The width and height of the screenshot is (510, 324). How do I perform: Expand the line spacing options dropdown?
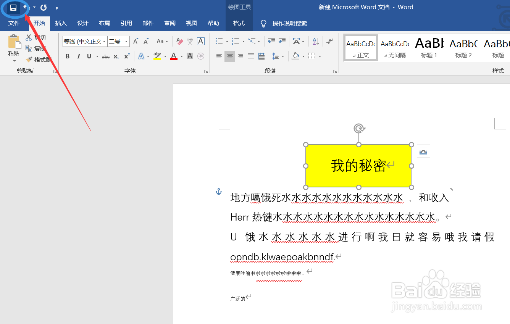[283, 56]
